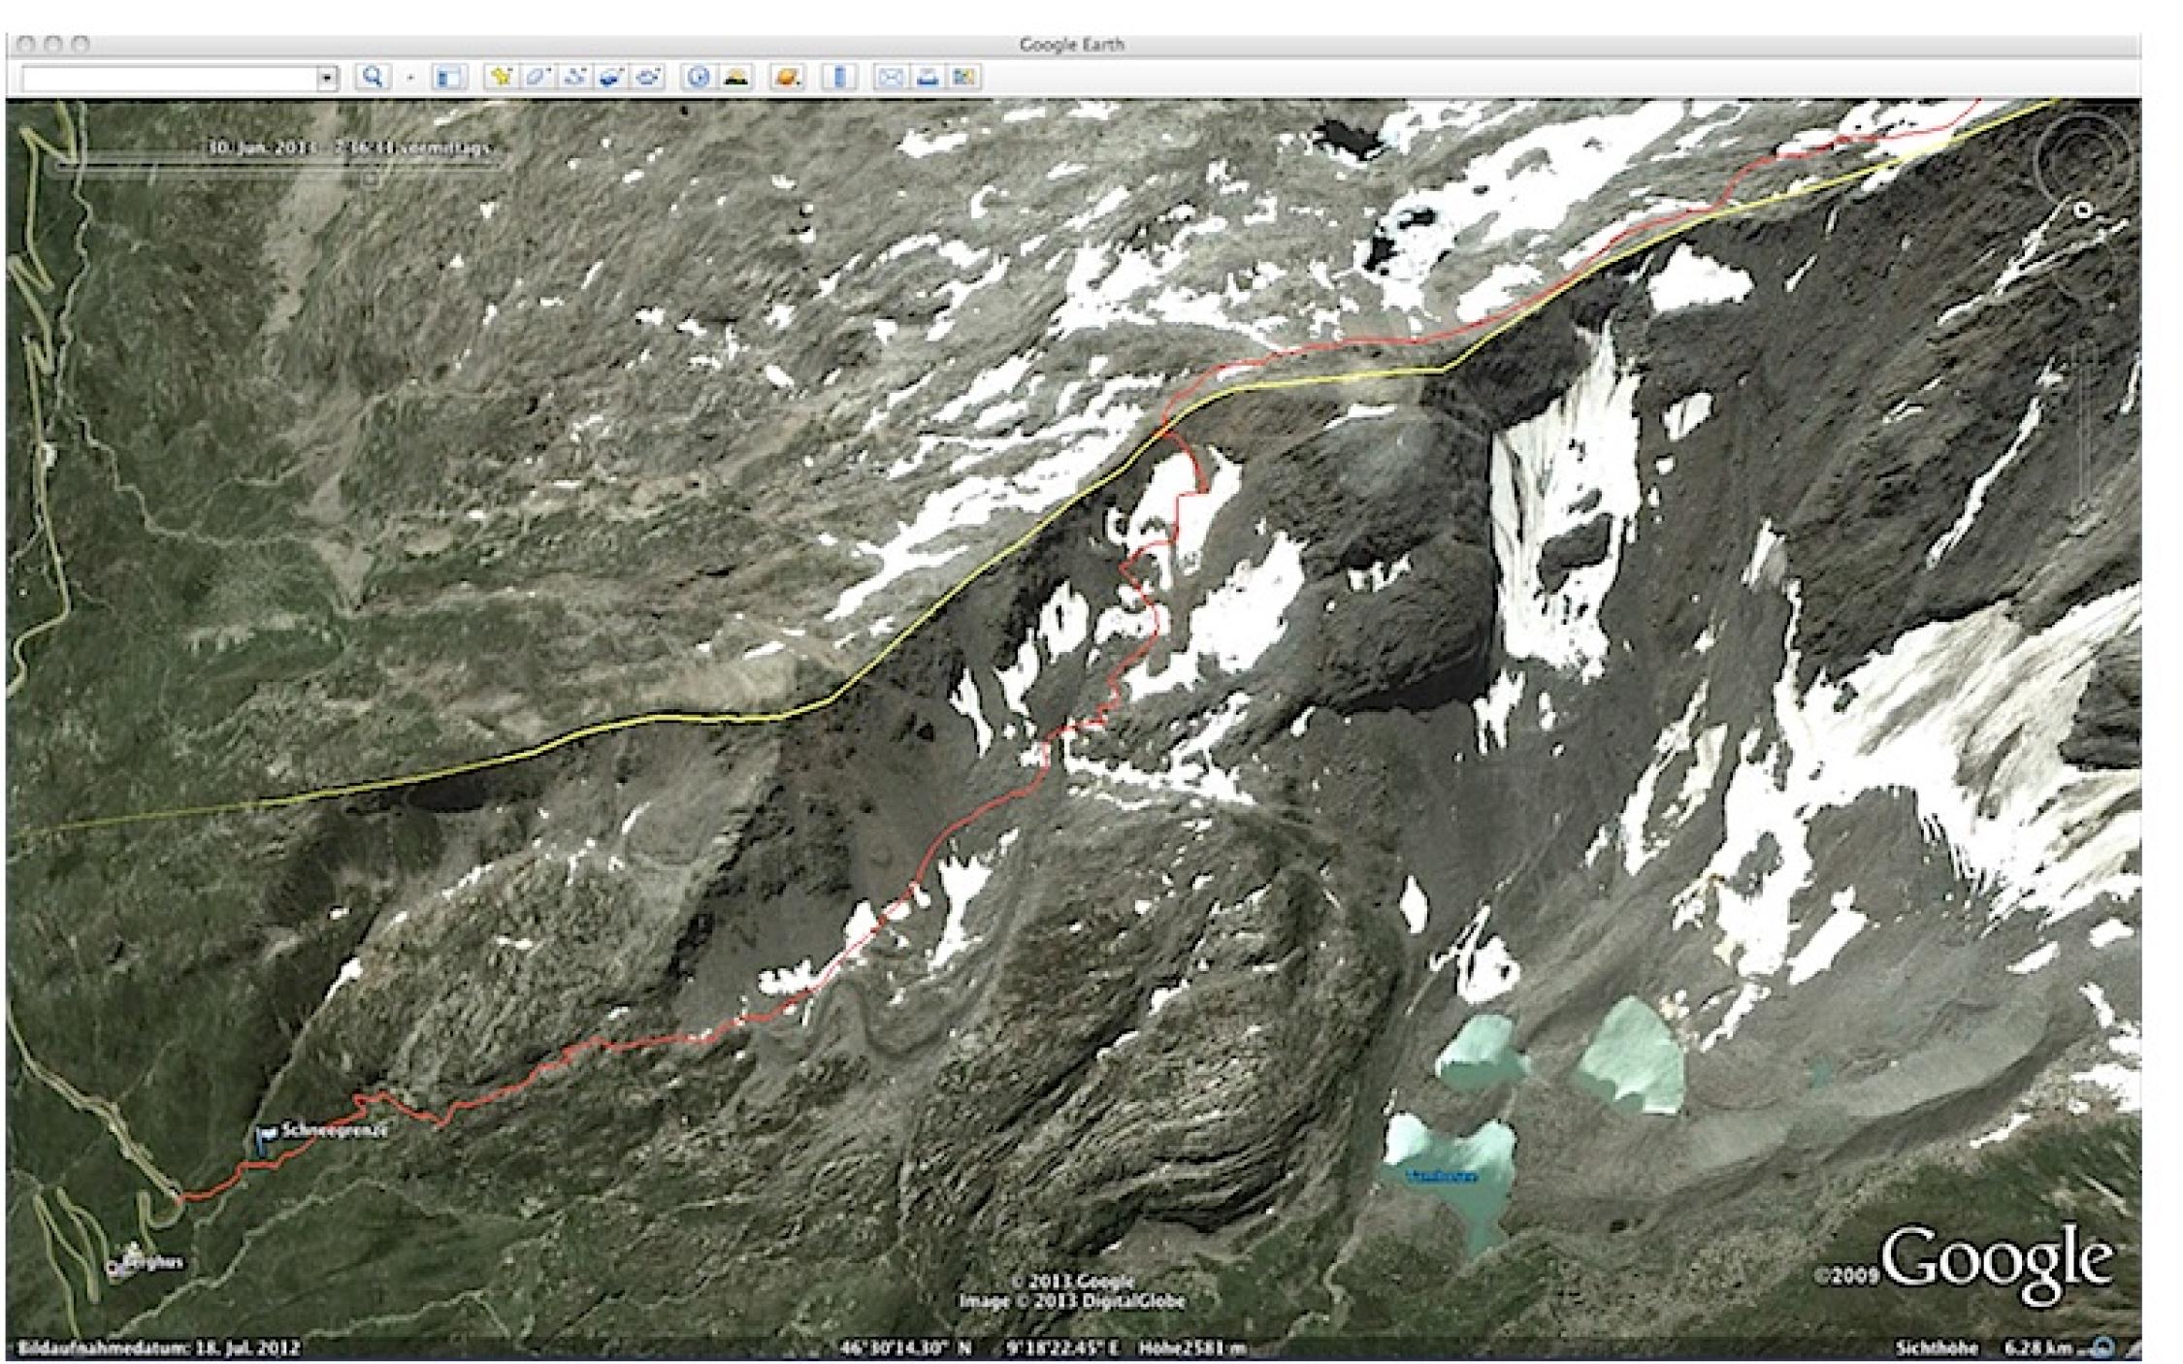Open planet switcher dropdown (Saturn icon)
This screenshot has width=2183, height=1364.
click(x=787, y=78)
